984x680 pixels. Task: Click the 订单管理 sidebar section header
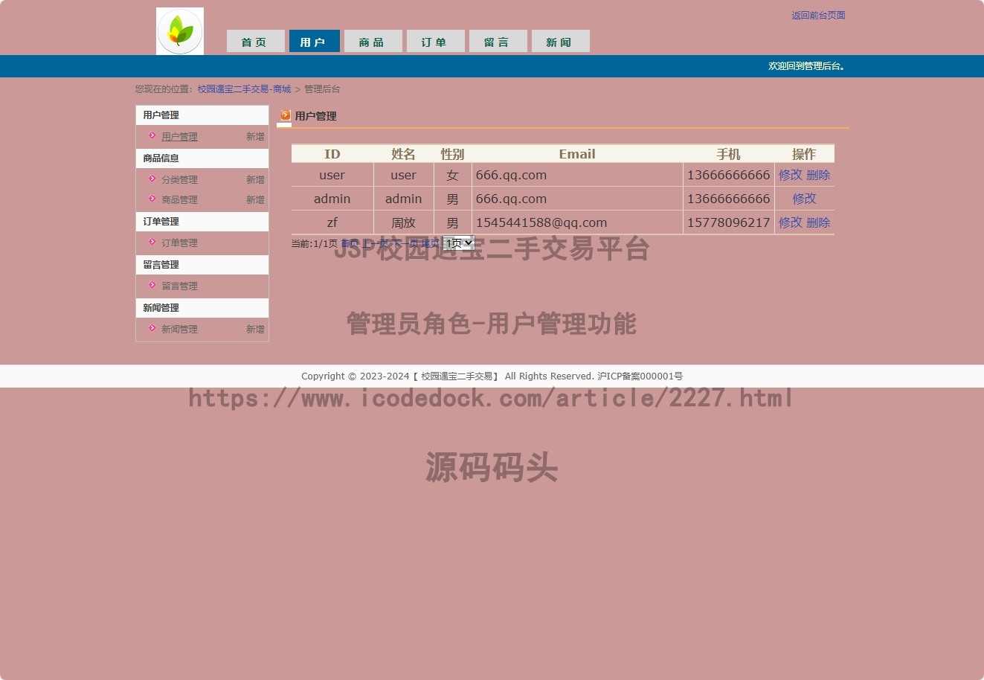[202, 222]
